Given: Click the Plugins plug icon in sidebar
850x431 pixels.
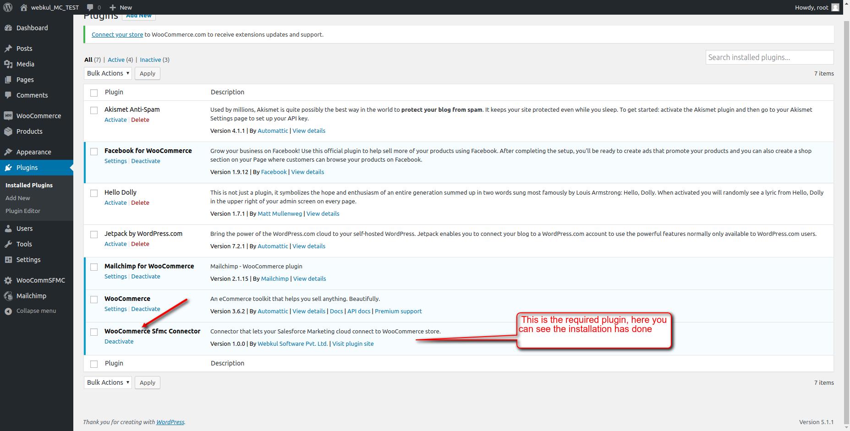Looking at the screenshot, I should coord(8,168).
